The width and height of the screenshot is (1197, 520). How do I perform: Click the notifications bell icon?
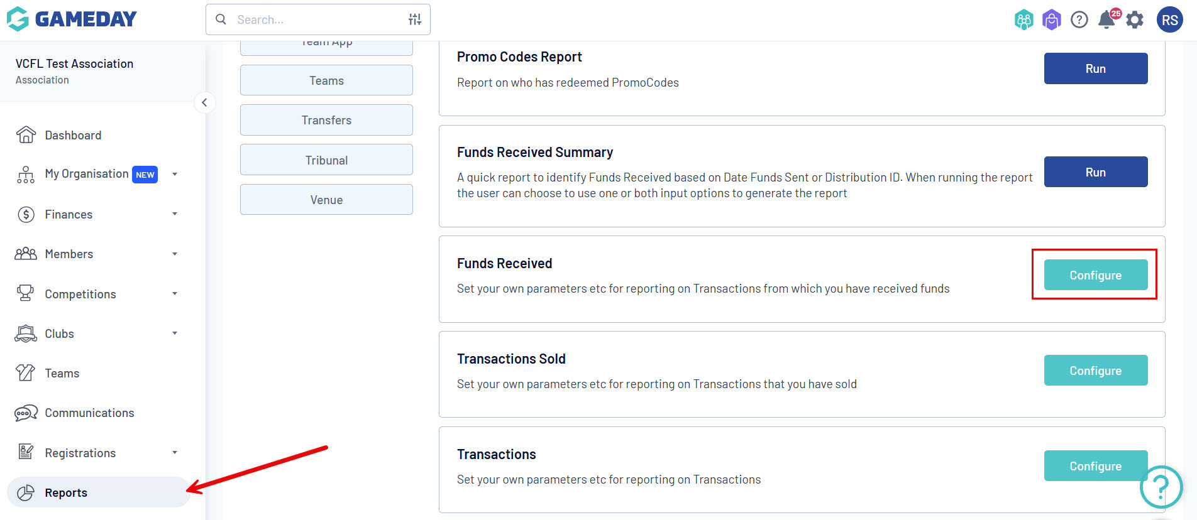(x=1106, y=20)
